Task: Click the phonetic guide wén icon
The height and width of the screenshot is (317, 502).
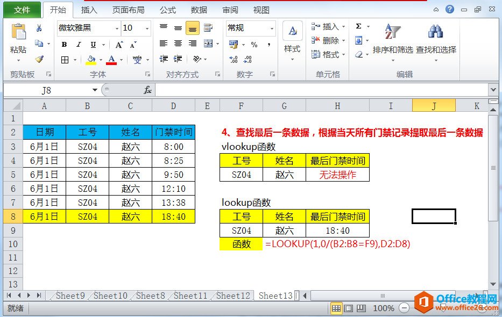Action: (x=137, y=60)
